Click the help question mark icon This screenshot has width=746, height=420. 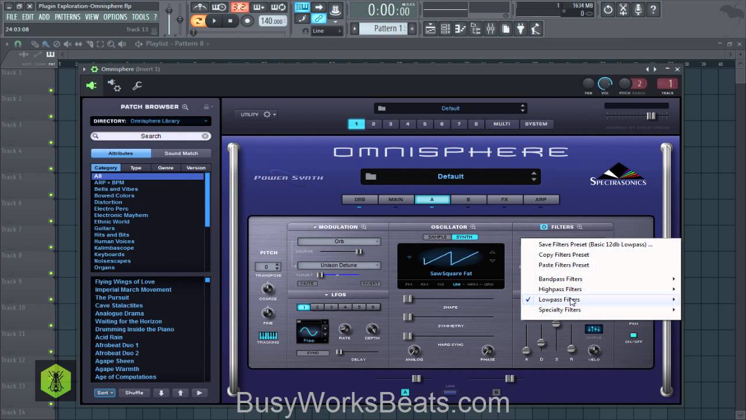coord(653,9)
